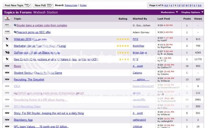Open PurpleHaze21 user profile

(x=141, y=106)
